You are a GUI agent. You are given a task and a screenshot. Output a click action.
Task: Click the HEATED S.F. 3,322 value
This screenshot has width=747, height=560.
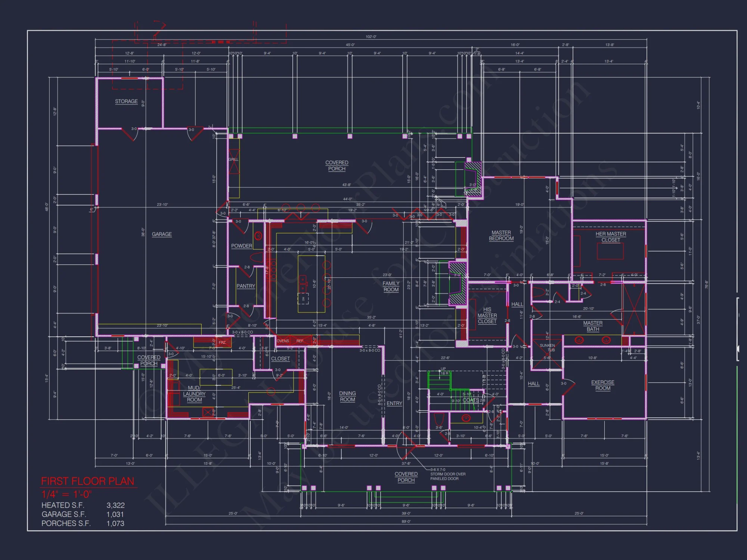[115, 506]
